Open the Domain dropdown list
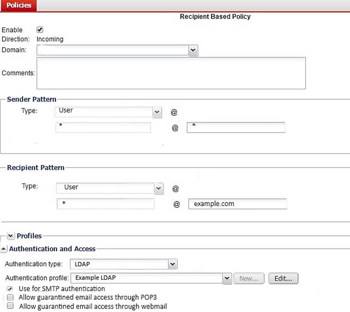The height and width of the screenshot is (312, 350). coord(193,50)
